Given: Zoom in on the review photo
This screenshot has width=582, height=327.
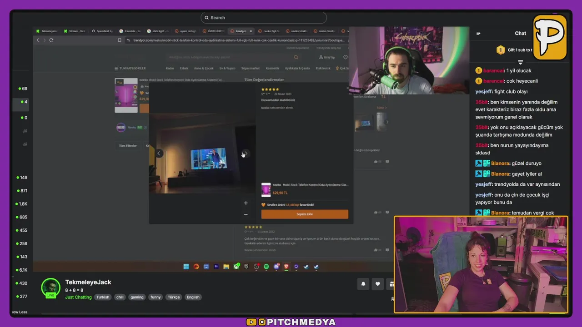Looking at the screenshot, I should [x=246, y=203].
